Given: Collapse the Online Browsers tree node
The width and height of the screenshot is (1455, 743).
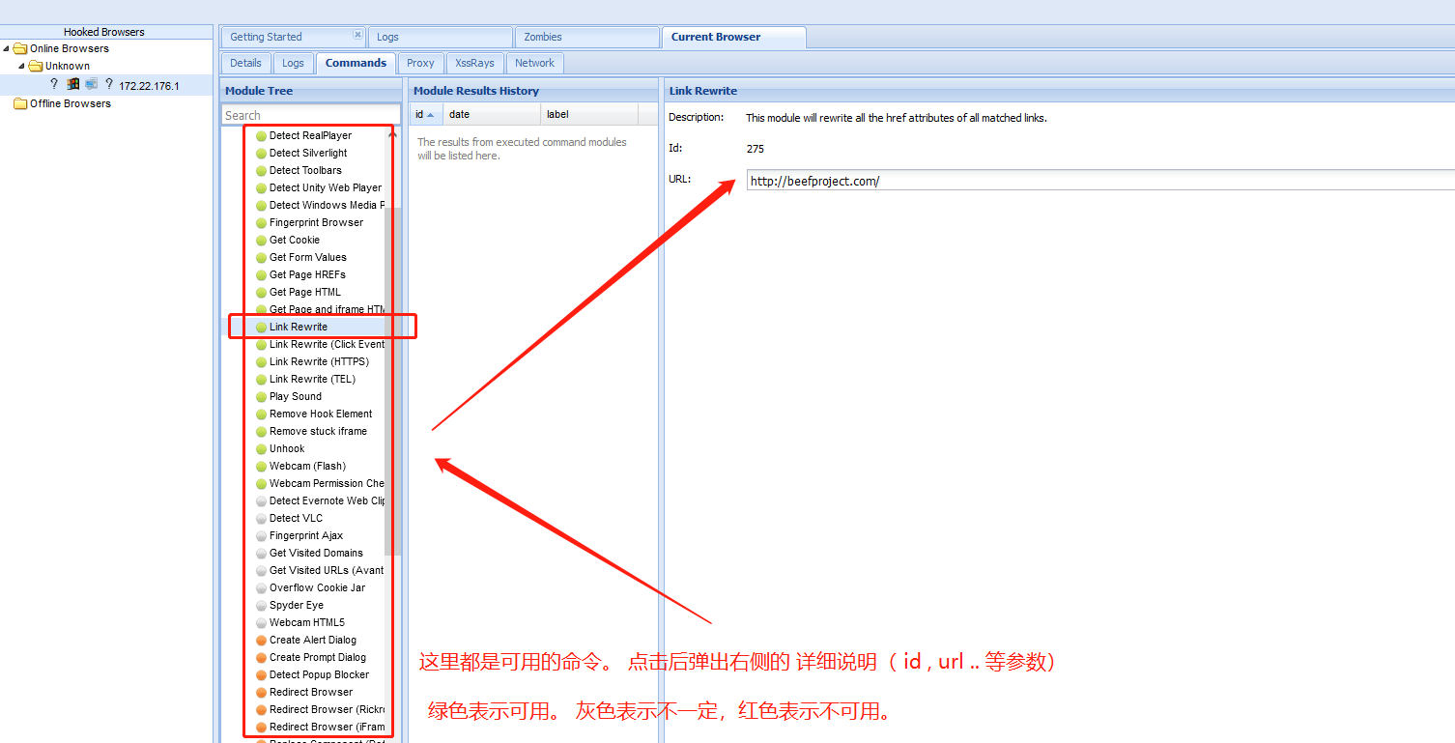Looking at the screenshot, I should pos(7,48).
